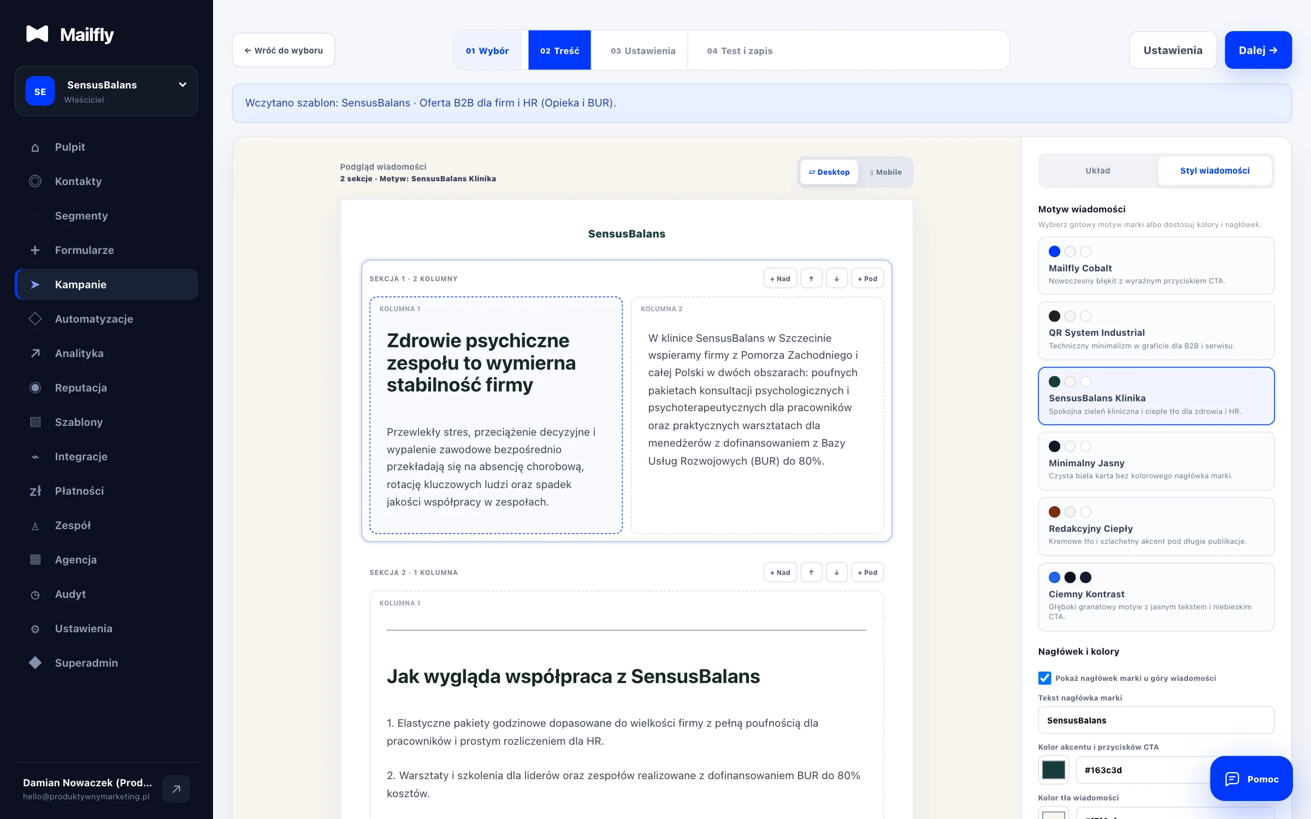Open Agencja grid icon
Screen dimensions: 1311x819
[35, 560]
